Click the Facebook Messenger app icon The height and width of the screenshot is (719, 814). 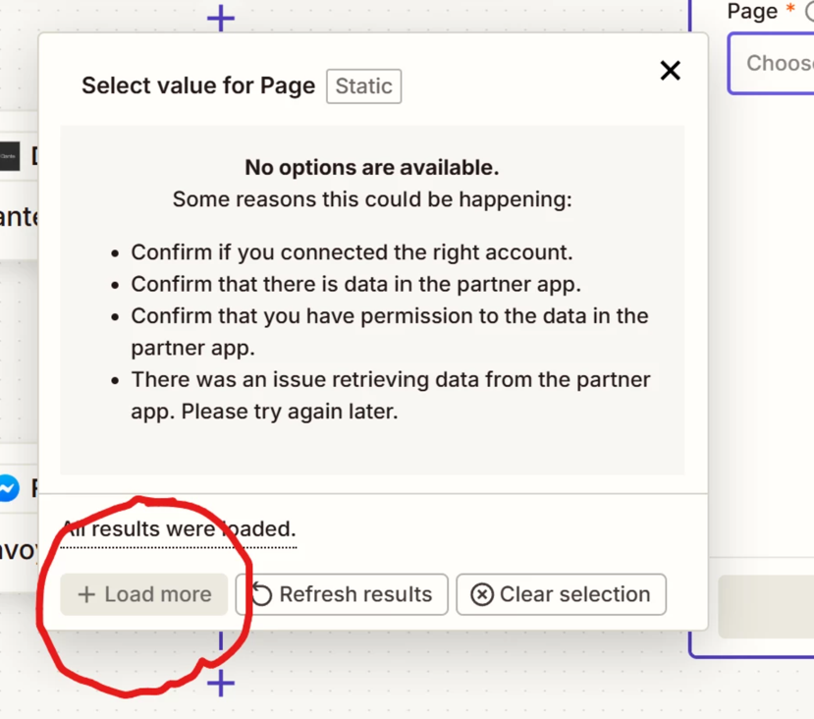coord(8,488)
